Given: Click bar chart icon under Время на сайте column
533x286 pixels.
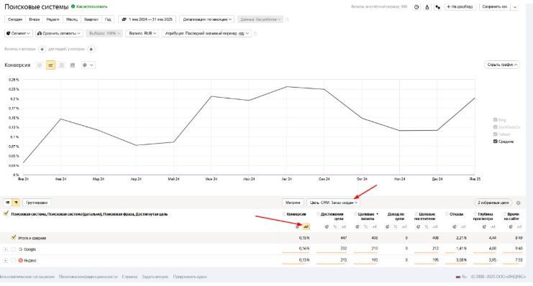Looking at the screenshot, I should coord(519,226).
